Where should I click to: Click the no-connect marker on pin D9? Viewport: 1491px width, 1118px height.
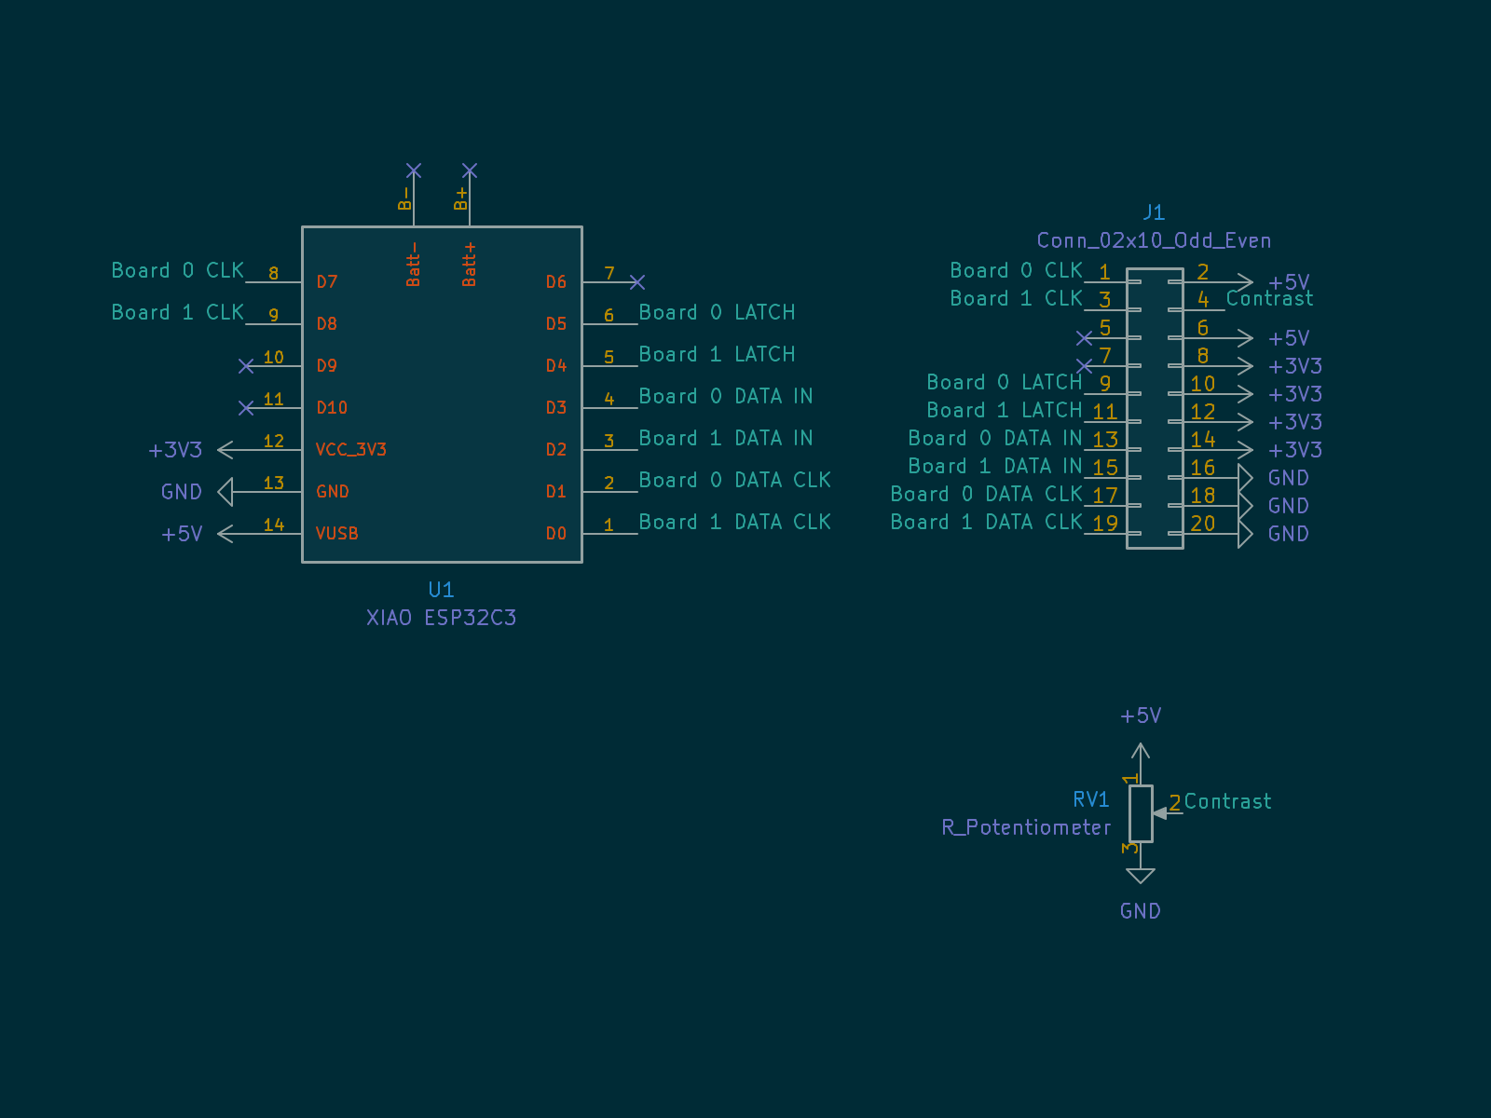pos(246,366)
